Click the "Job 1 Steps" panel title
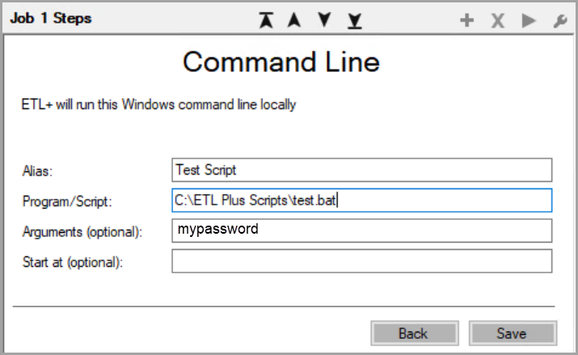 click(51, 19)
